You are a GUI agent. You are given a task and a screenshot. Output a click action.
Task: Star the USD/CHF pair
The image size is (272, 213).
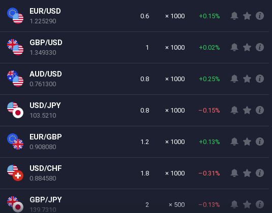point(247,173)
